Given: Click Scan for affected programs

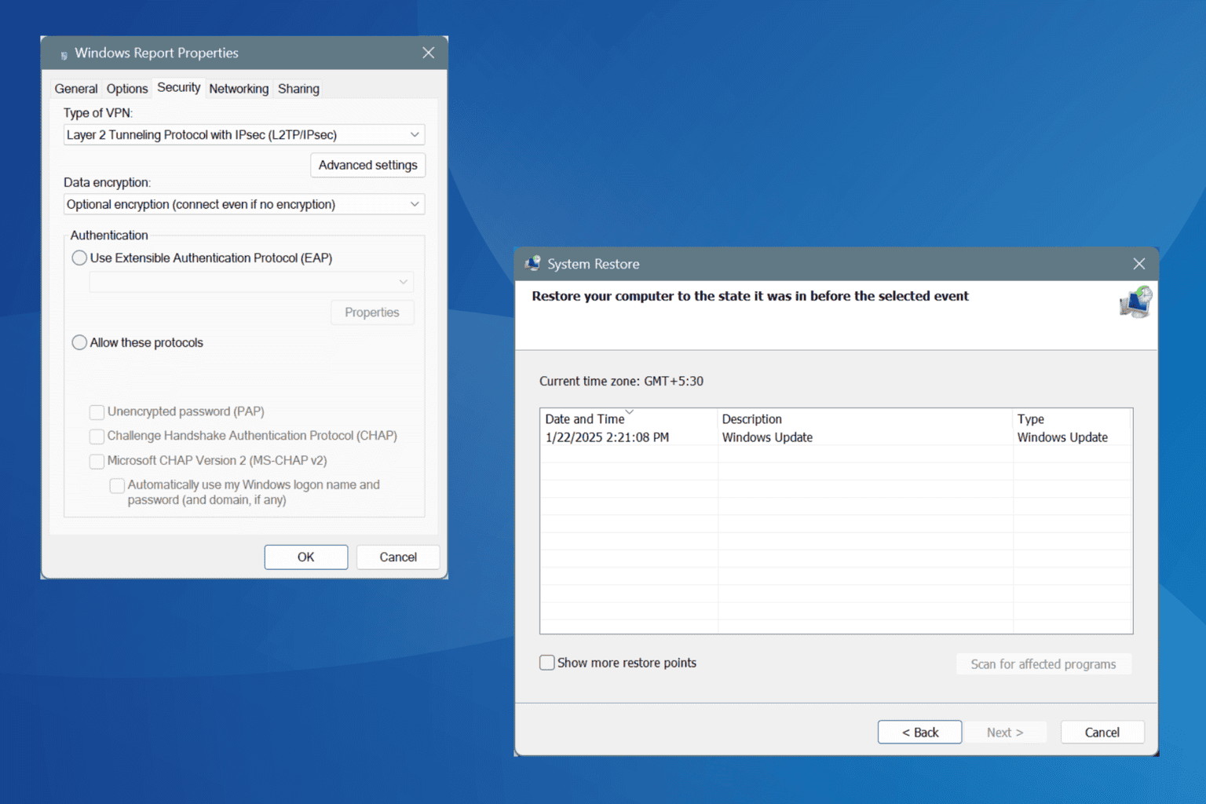Looking at the screenshot, I should (1043, 664).
